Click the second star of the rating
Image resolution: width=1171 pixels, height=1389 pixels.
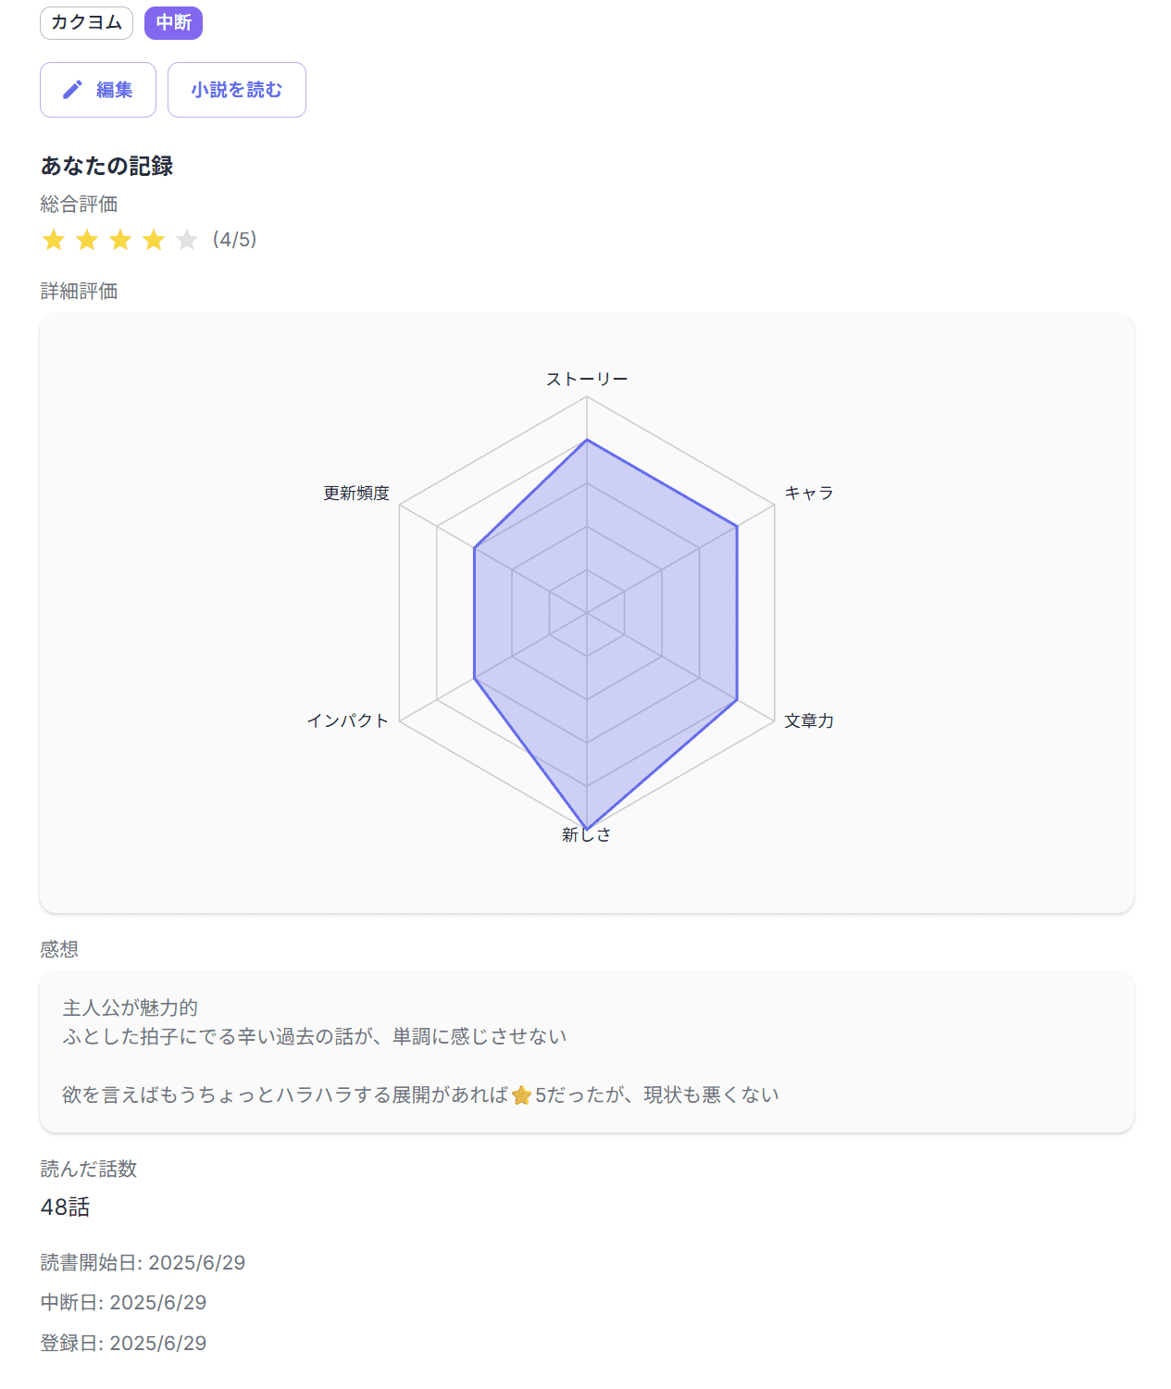87,240
